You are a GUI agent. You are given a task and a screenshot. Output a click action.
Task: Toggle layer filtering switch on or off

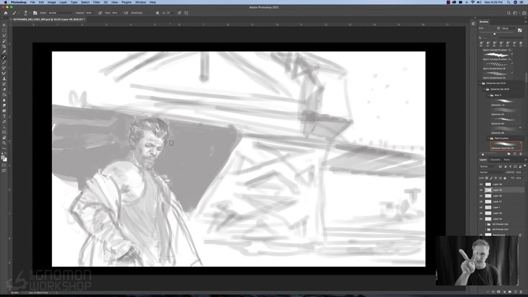[x=524, y=166]
